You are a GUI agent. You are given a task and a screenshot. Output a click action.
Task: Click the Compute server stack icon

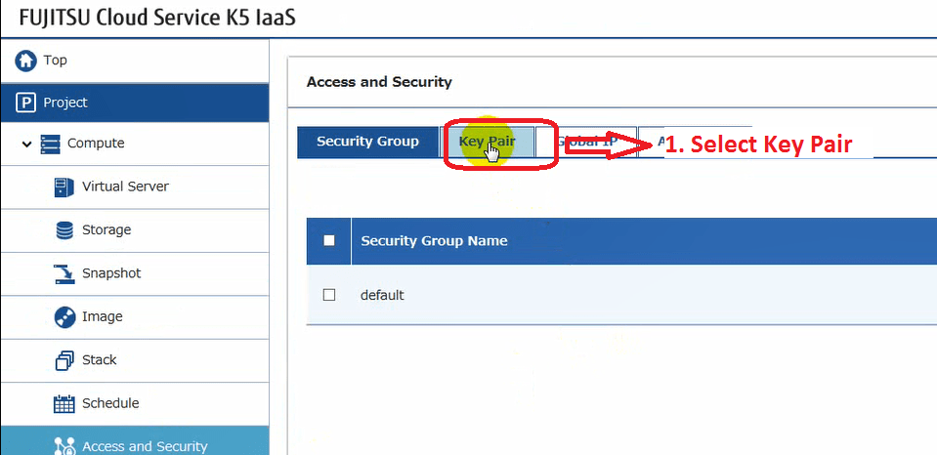coord(50,144)
